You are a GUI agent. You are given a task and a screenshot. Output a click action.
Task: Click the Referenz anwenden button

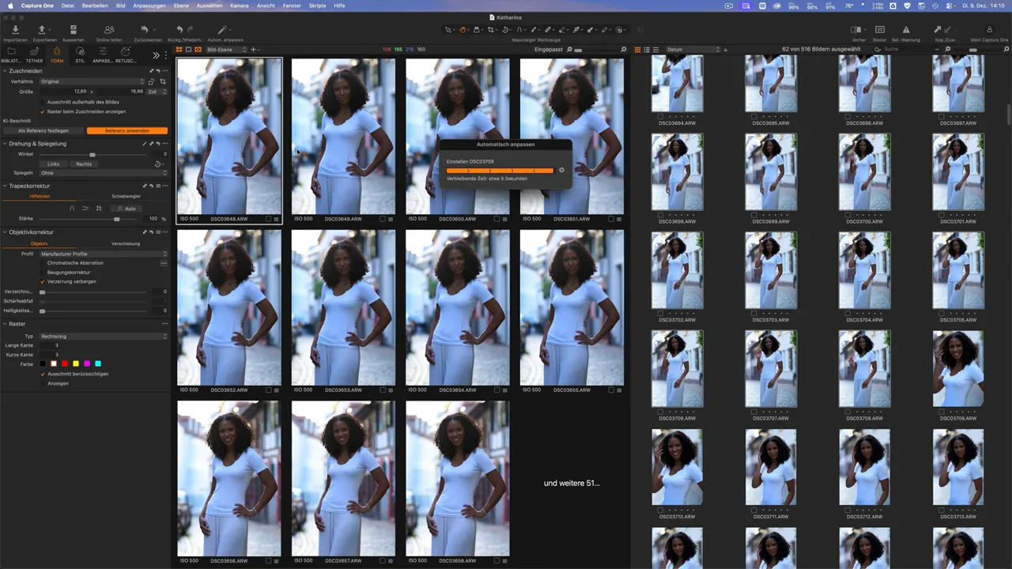[x=126, y=130]
